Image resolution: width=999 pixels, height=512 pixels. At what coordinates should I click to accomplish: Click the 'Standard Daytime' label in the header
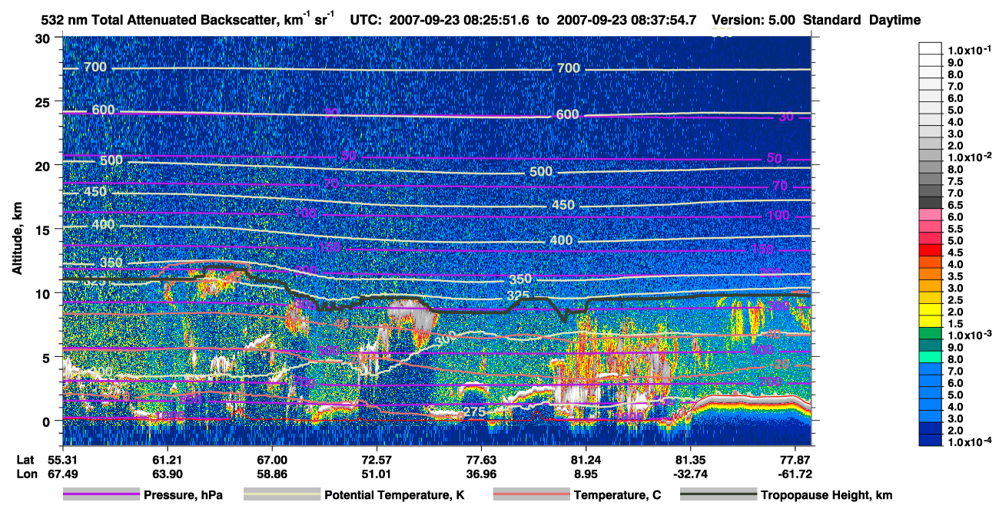862,20
